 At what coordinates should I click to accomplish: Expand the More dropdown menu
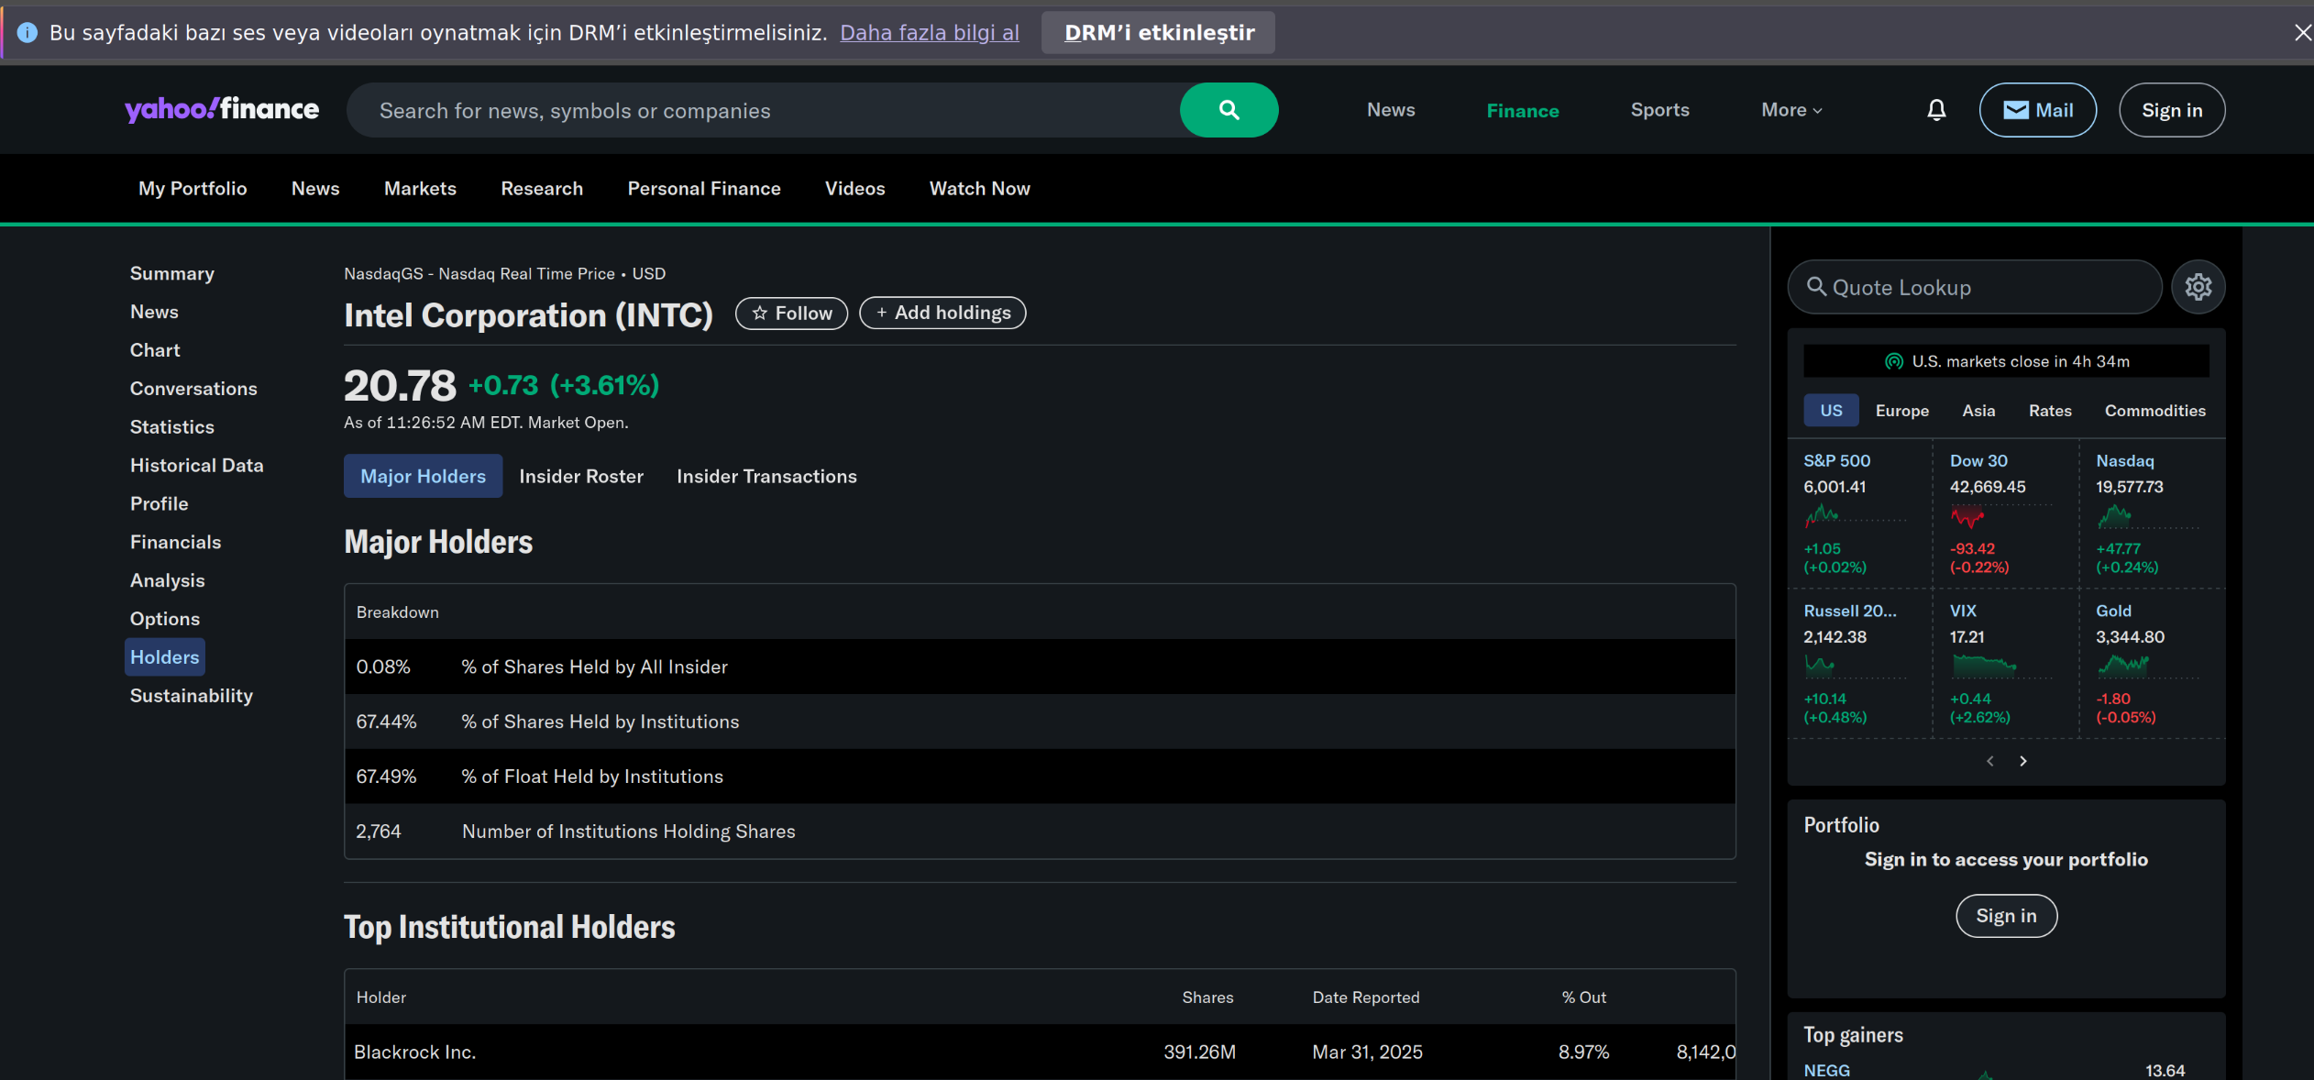(x=1791, y=110)
